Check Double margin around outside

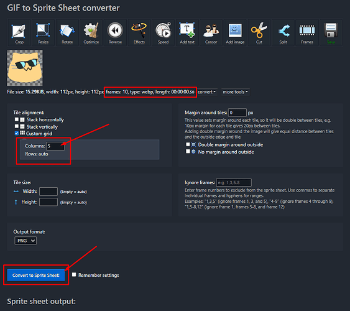pos(188,144)
